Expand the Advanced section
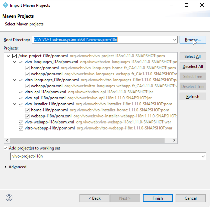Screen dimensions: 210x207 (5, 167)
